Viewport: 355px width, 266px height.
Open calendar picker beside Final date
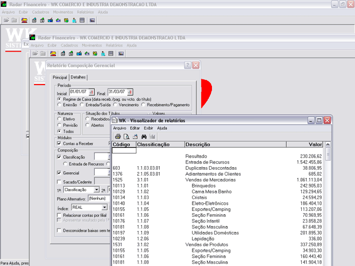[129, 92]
